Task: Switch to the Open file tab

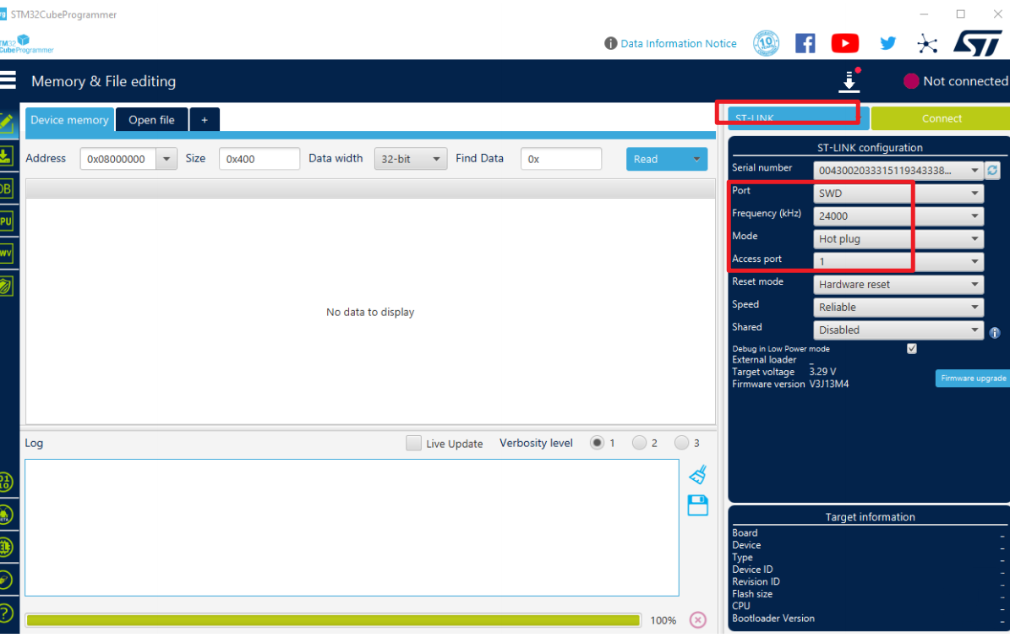Action: tap(151, 120)
